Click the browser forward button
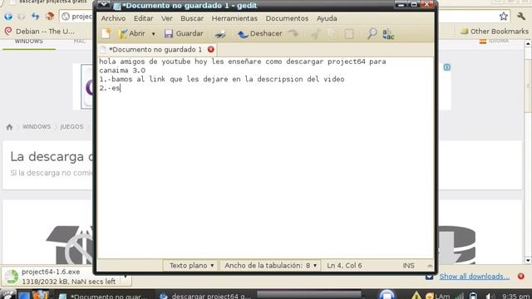This screenshot has height=299, width=532. coord(21,17)
